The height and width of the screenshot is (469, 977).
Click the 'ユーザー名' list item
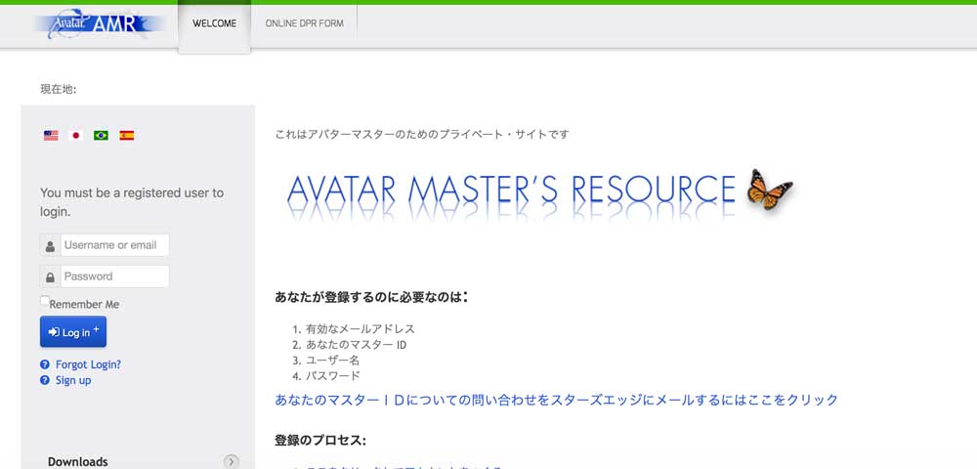(333, 360)
